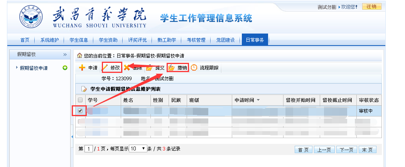The width and height of the screenshot is (405, 167).
Task: Select 假期留校申请 in the sidebar tree
Action: pos(34,68)
